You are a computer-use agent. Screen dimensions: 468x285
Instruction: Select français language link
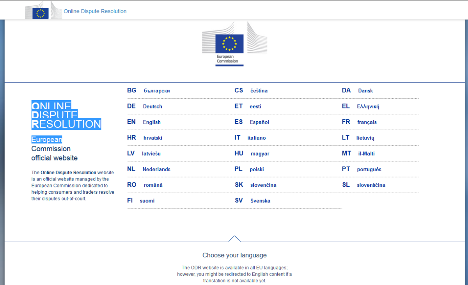point(367,122)
